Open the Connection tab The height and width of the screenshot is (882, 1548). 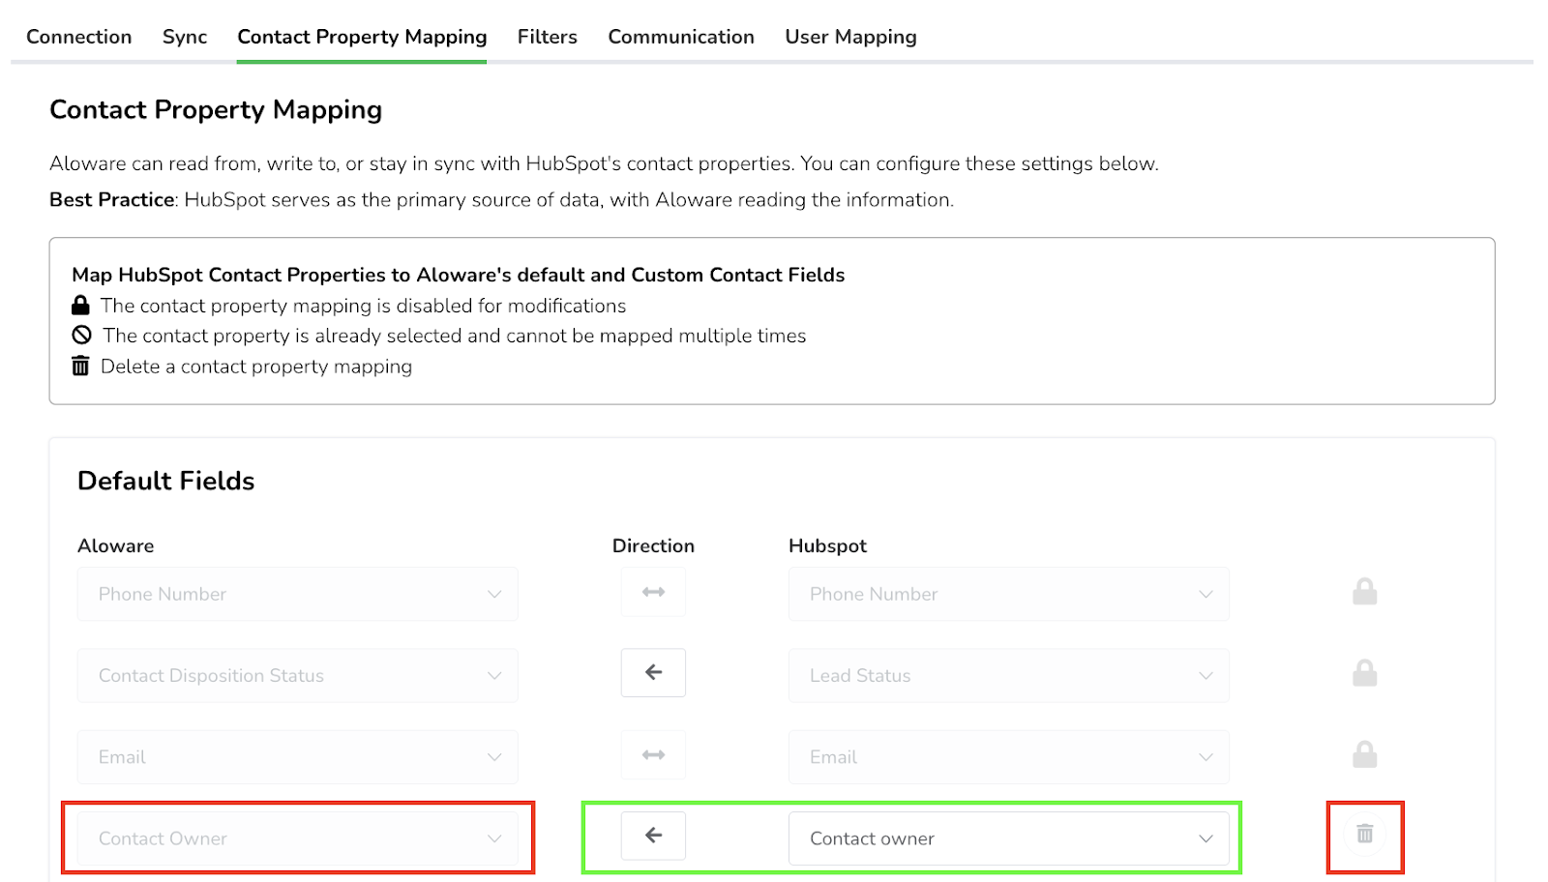pyautogui.click(x=79, y=37)
